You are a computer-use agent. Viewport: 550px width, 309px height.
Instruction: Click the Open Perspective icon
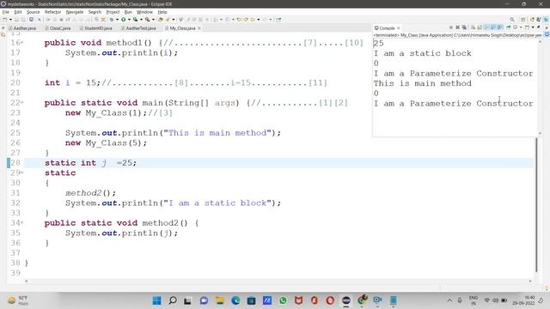pos(523,20)
